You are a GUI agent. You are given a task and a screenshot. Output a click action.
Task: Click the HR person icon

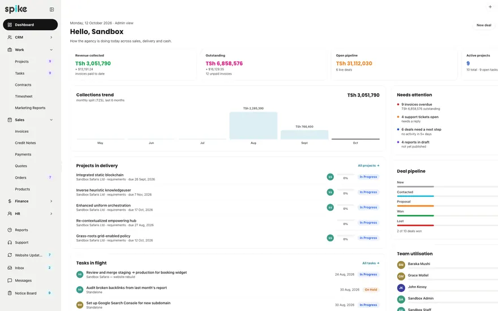point(10,214)
